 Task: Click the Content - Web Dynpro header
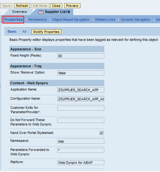coord(57,83)
